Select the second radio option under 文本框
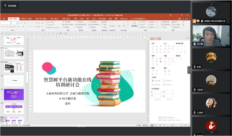Viewport: 232px width, 136px height. [164, 81]
